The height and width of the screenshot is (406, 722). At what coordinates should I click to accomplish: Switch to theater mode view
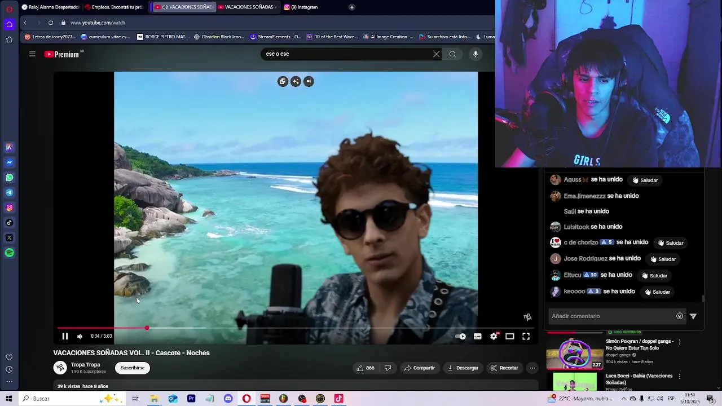point(510,336)
